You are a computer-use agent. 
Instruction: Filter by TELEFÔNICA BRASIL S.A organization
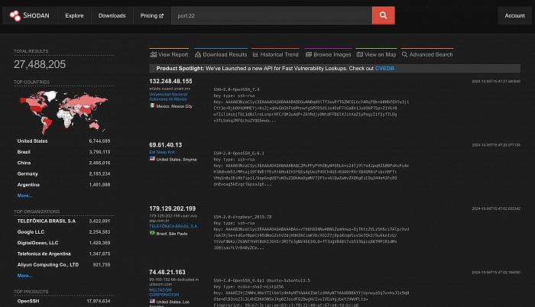click(x=63, y=221)
